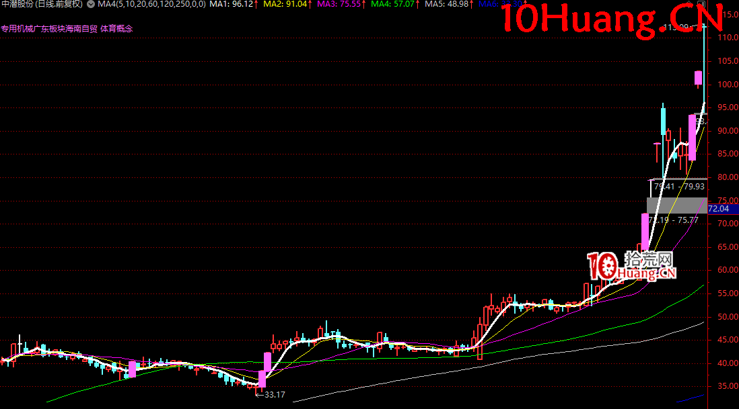The height and width of the screenshot is (409, 739).
Task: Click the green MA4: 57.07 value
Action: [392, 4]
